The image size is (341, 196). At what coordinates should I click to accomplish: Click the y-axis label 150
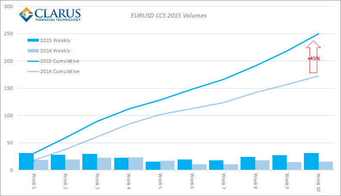pyautogui.click(x=9, y=88)
